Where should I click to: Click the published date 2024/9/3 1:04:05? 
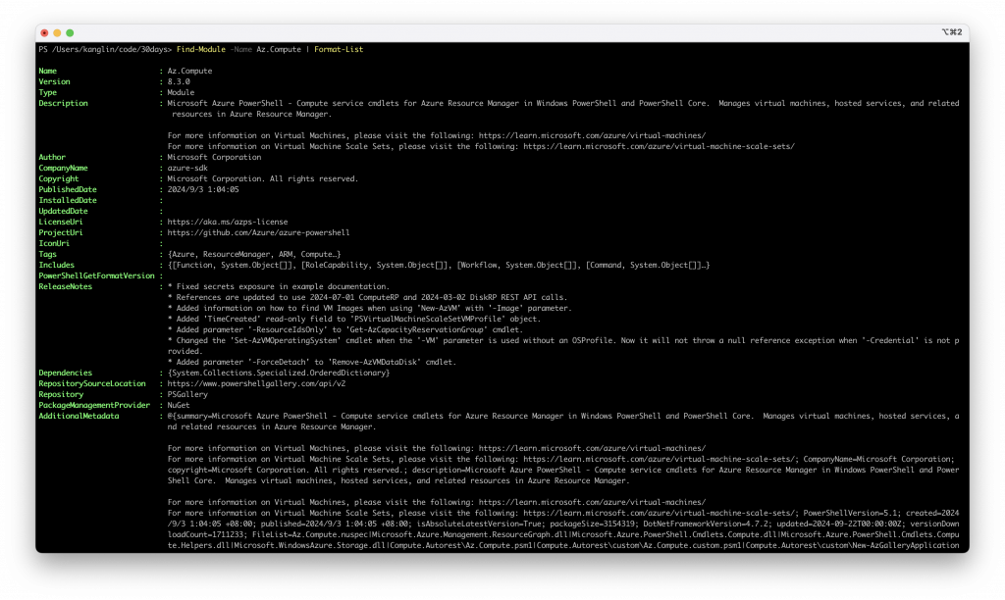click(203, 189)
